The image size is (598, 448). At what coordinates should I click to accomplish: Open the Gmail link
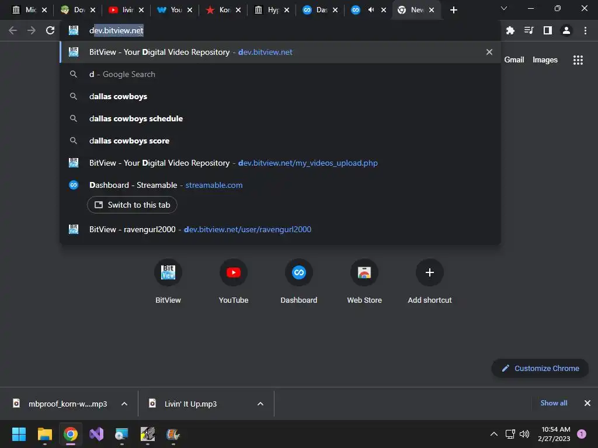click(514, 60)
